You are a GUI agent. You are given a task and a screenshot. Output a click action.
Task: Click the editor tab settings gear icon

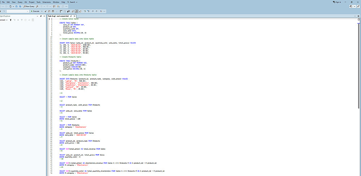(358, 16)
